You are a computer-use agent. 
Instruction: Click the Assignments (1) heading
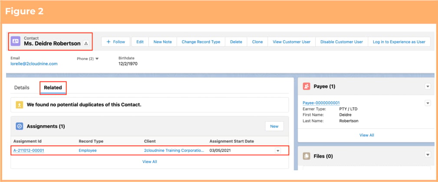pyautogui.click(x=46, y=126)
